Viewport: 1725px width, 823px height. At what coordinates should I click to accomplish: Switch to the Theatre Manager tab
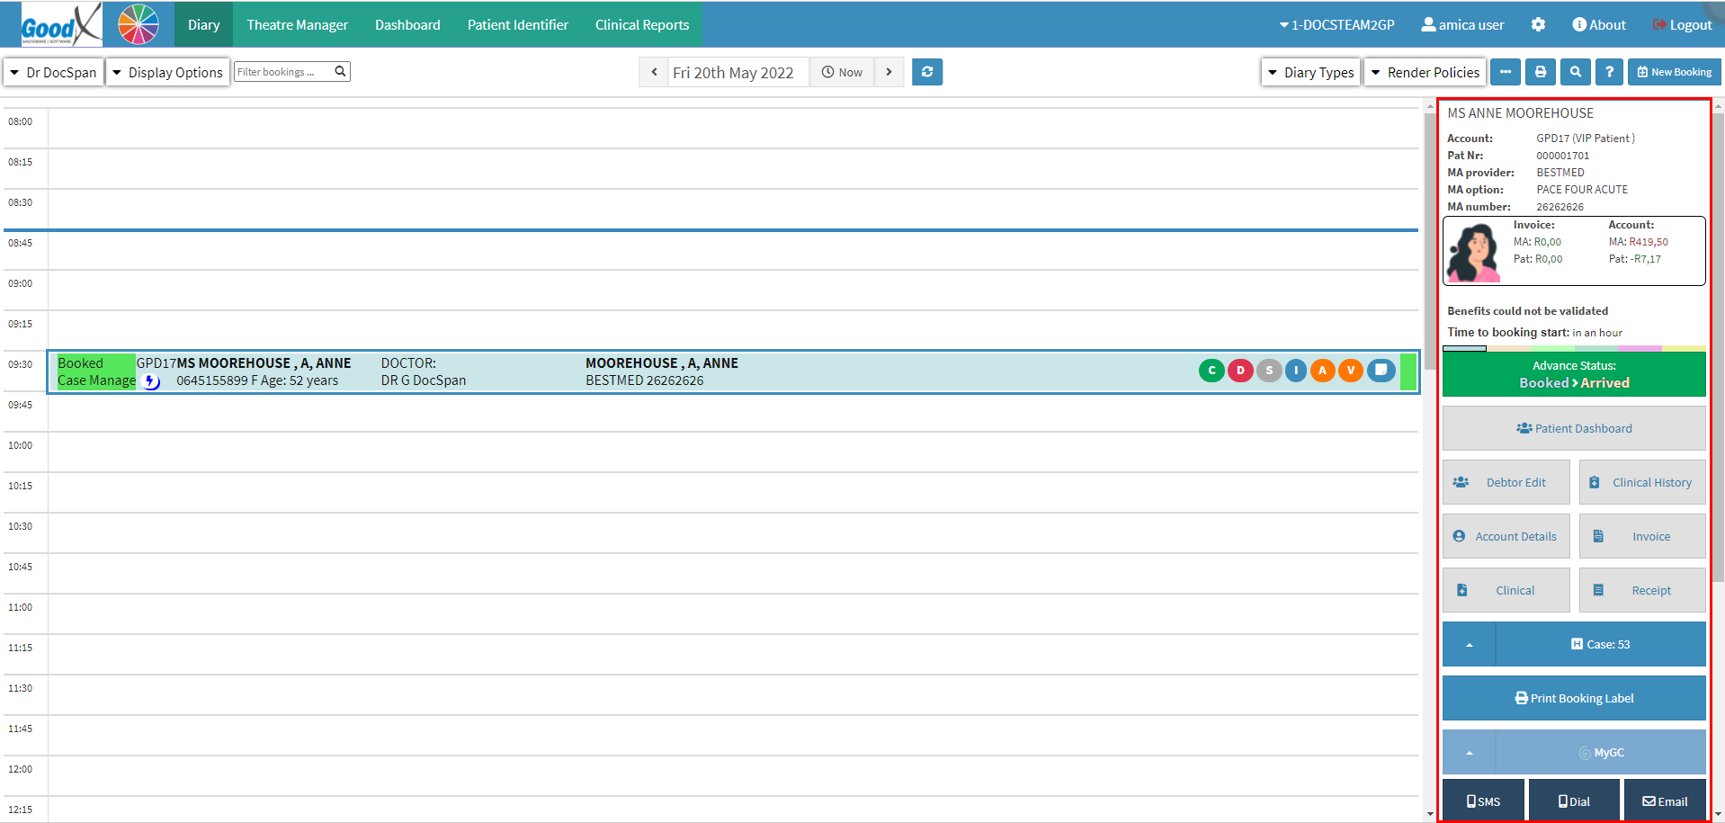297,25
